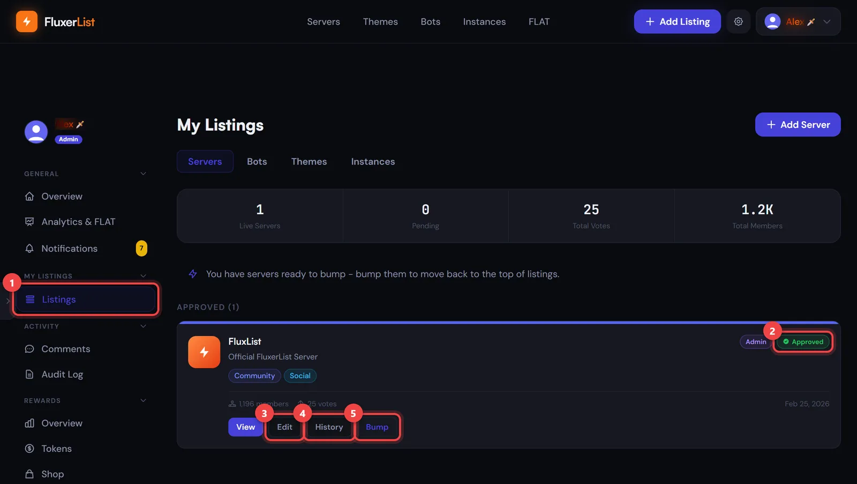The image size is (857, 484).
Task: Go to Instances in top navigation
Action: [484, 21]
